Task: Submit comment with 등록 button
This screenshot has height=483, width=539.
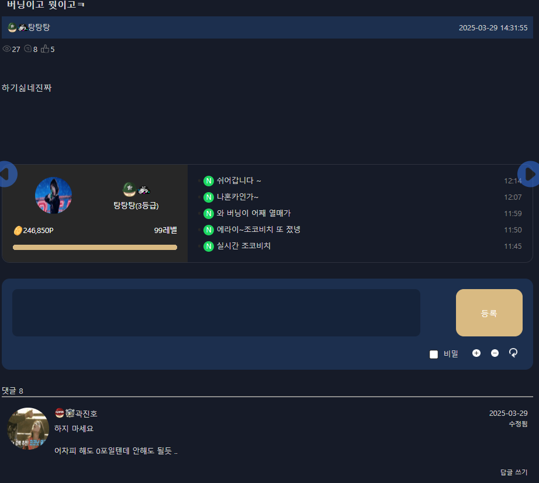Action: tap(489, 312)
